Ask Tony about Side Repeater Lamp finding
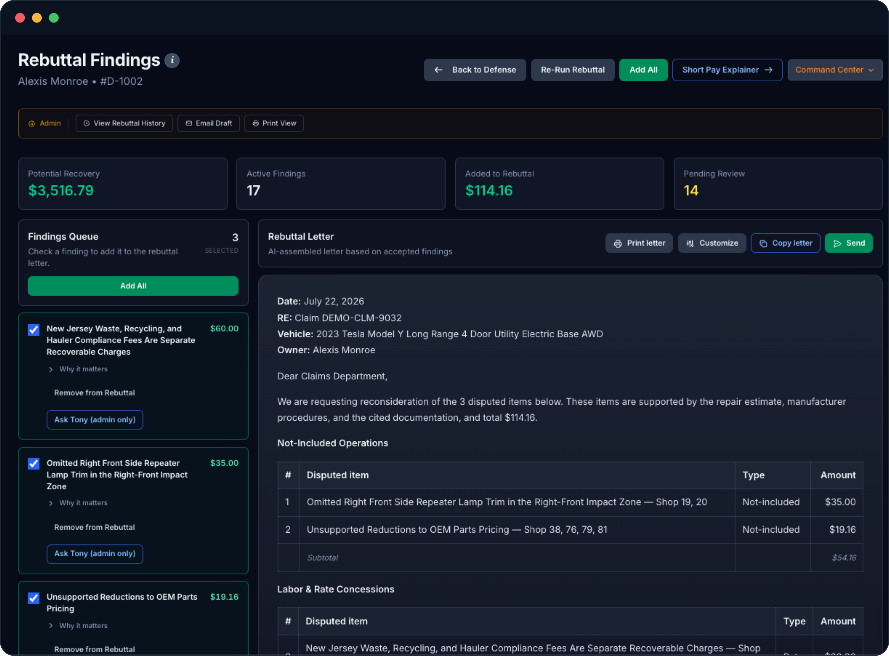 [x=95, y=553]
